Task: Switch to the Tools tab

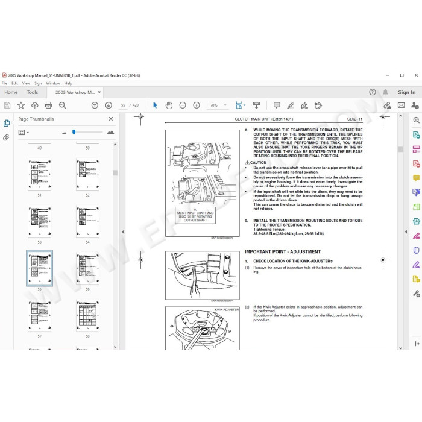Action: coord(33,92)
